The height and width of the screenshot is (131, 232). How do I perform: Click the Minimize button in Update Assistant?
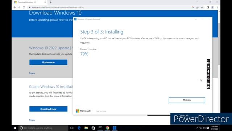[x=187, y=100]
